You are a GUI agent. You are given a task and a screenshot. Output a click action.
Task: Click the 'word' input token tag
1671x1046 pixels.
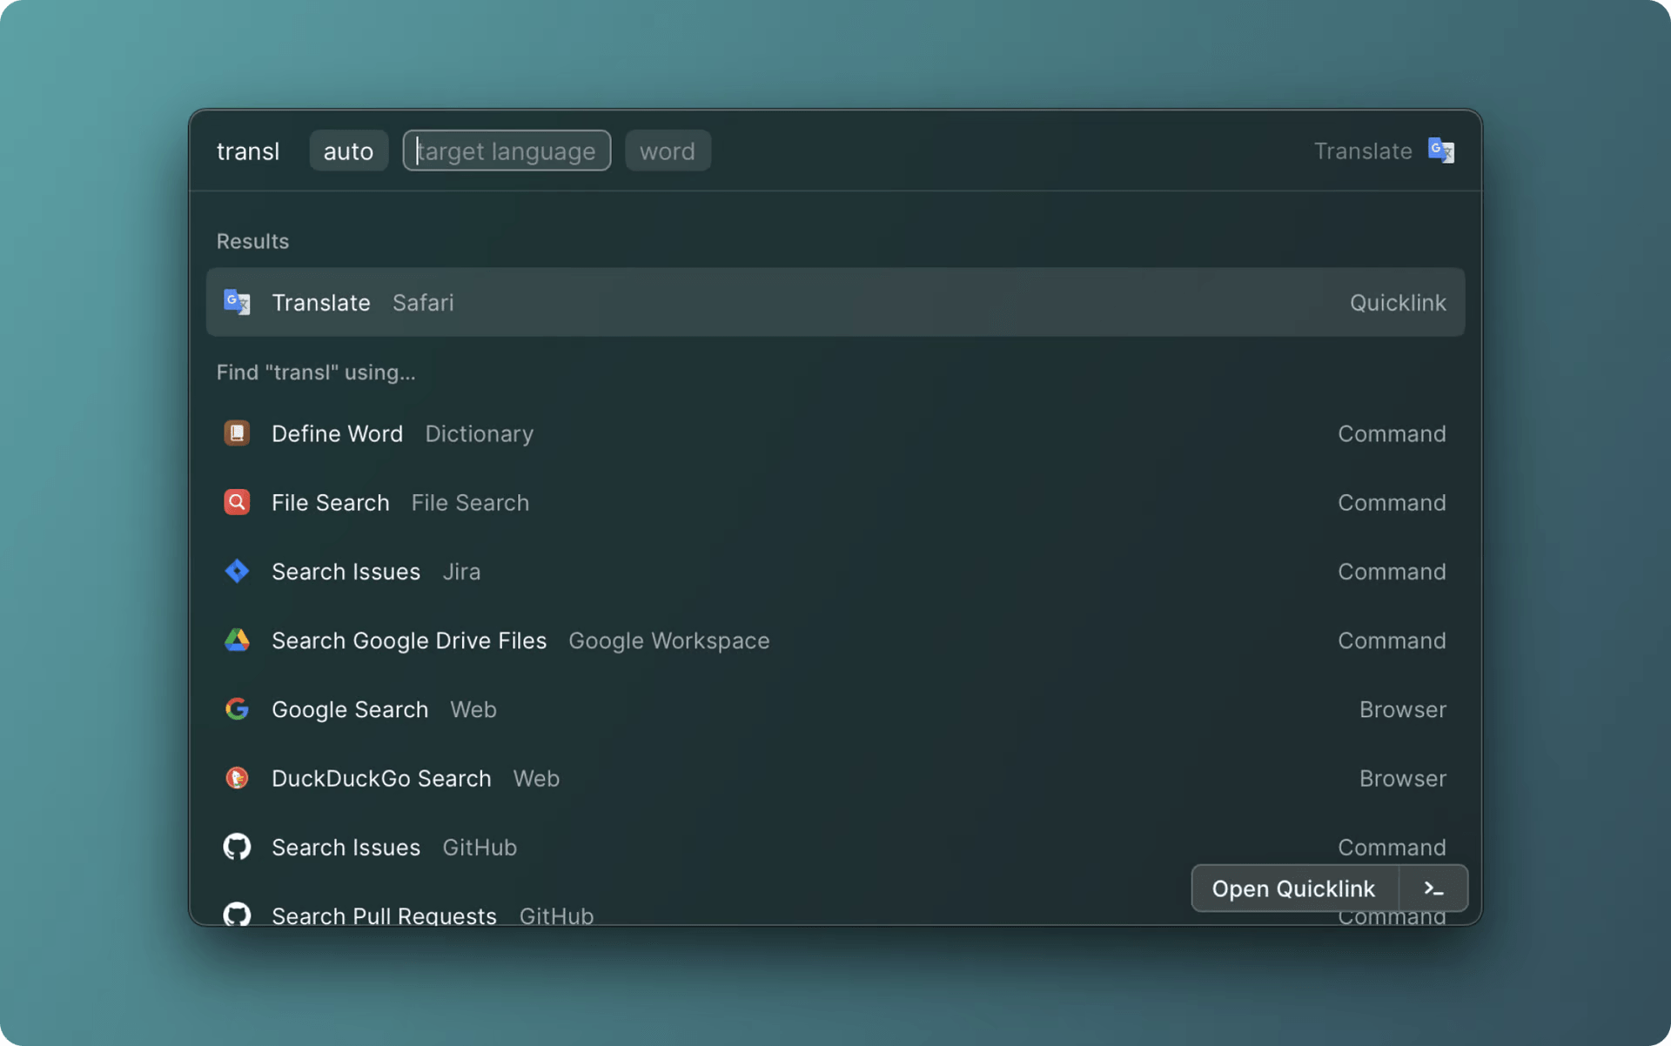[x=667, y=150]
